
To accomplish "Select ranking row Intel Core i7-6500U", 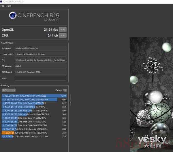I will 34,122.
